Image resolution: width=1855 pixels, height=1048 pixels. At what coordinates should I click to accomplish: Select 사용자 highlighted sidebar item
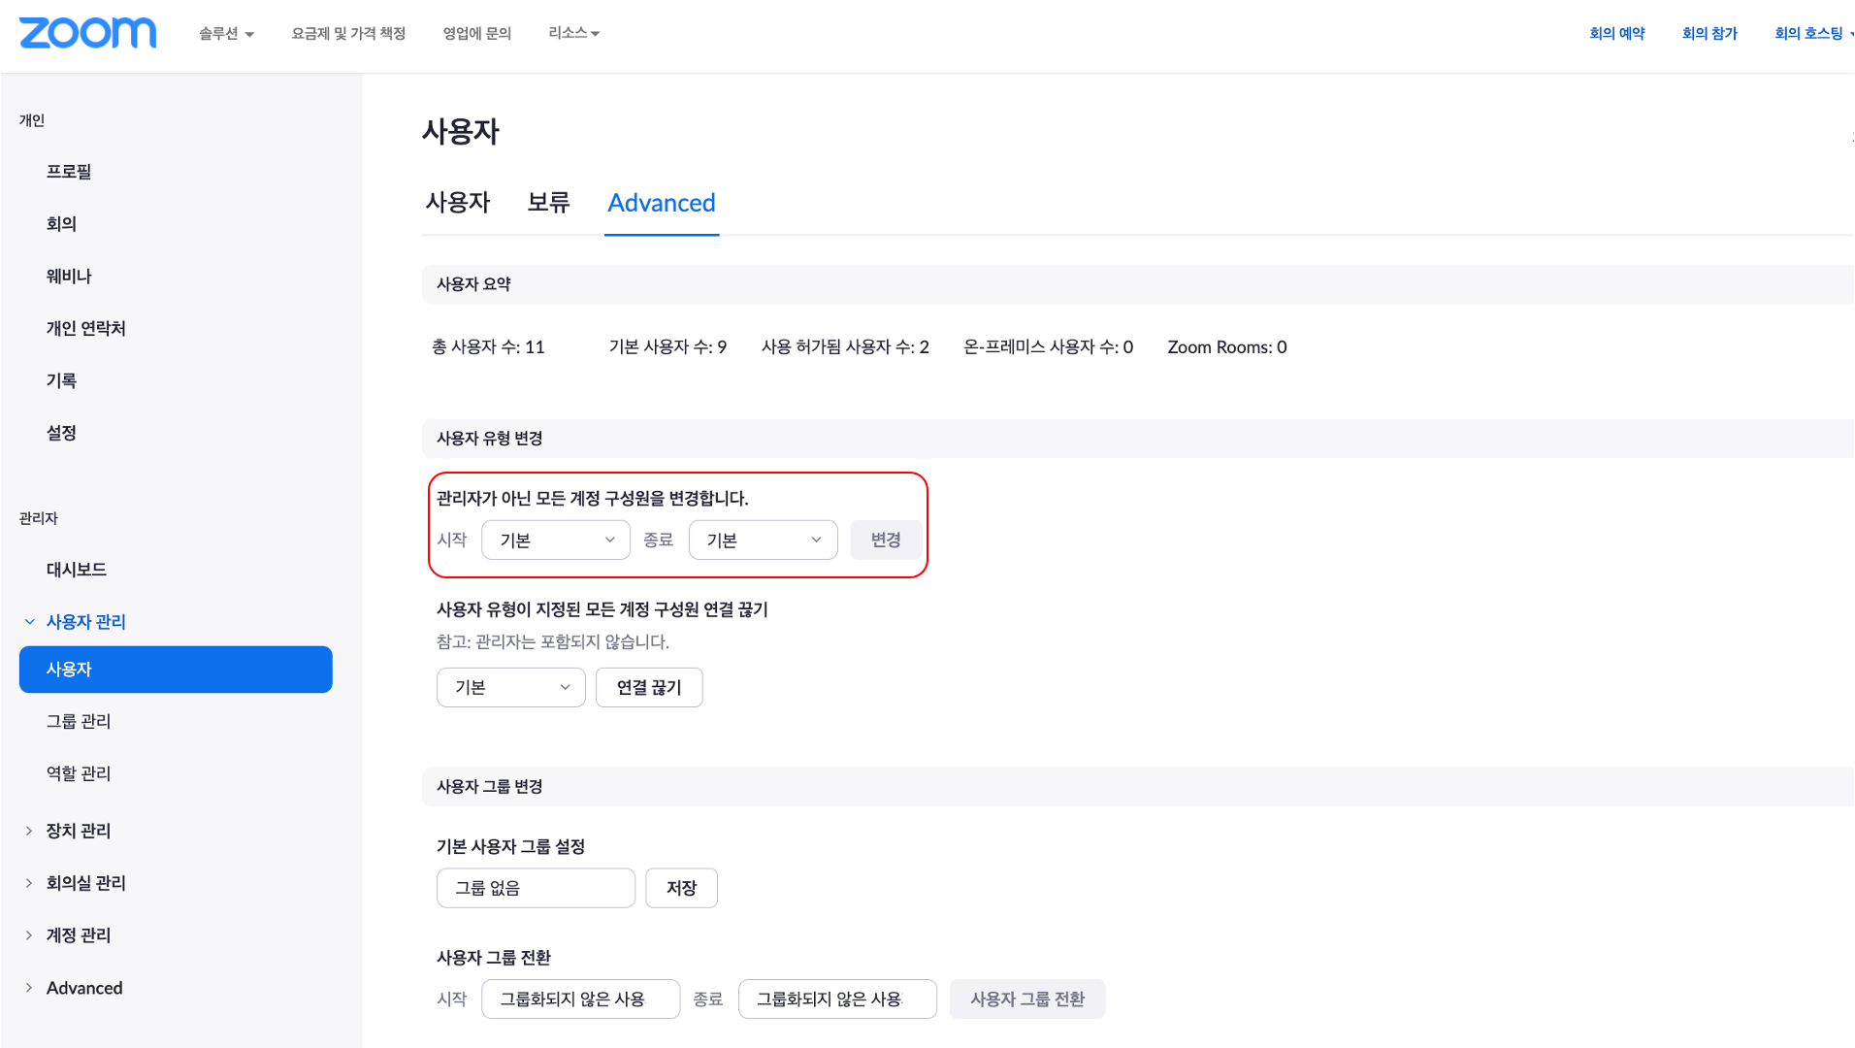(x=176, y=670)
